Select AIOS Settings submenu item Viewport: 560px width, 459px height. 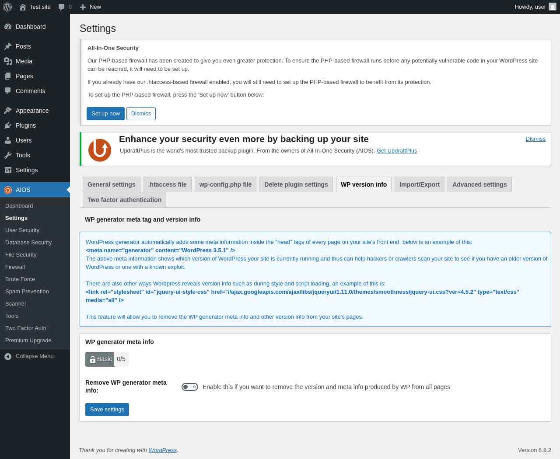17,218
